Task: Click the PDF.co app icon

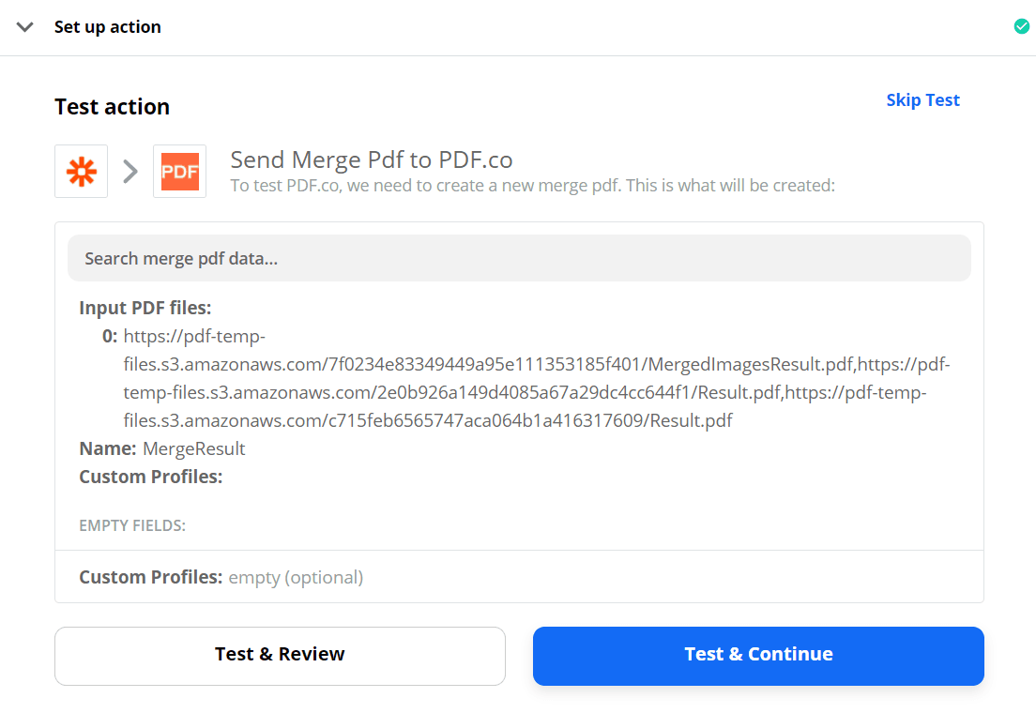Action: [179, 172]
